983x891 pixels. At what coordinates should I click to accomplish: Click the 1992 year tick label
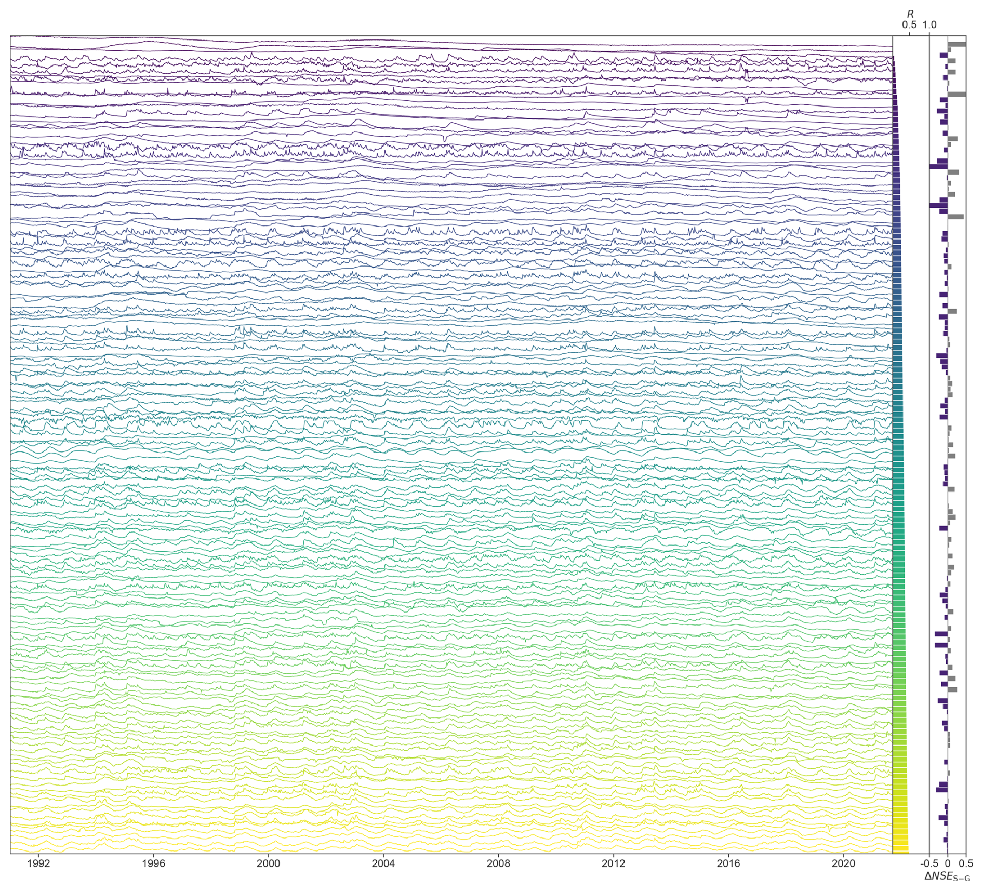point(38,863)
